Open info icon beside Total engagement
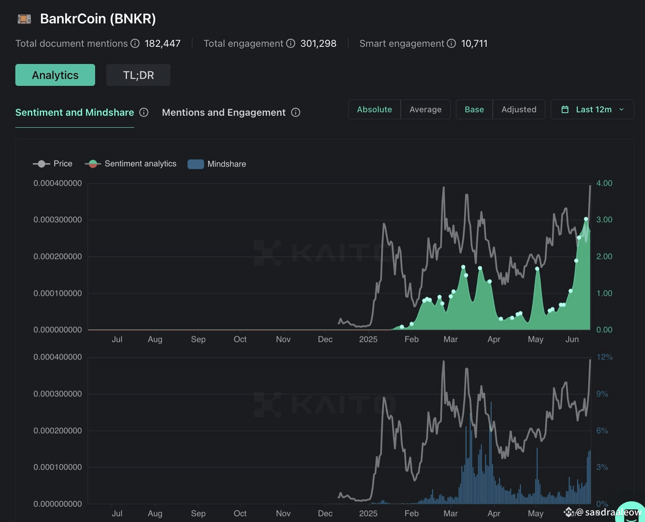645x522 pixels. (x=291, y=43)
